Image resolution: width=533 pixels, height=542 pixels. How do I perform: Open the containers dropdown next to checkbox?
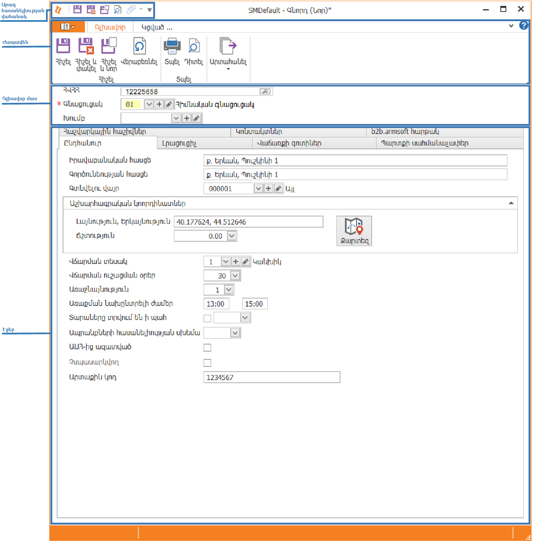[x=245, y=318]
